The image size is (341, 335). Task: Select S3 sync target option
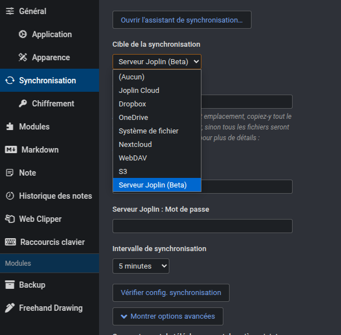pos(157,171)
